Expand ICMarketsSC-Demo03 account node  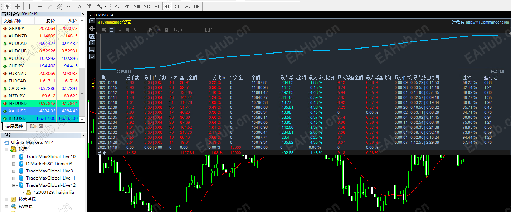[x=14, y=163]
